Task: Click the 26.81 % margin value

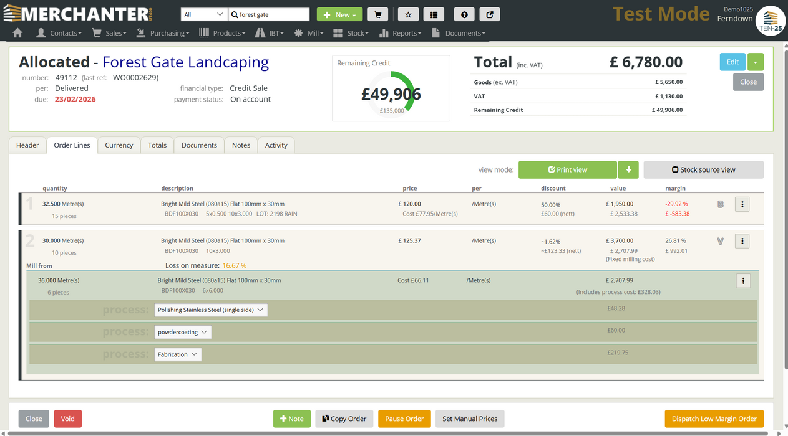Action: pyautogui.click(x=676, y=240)
